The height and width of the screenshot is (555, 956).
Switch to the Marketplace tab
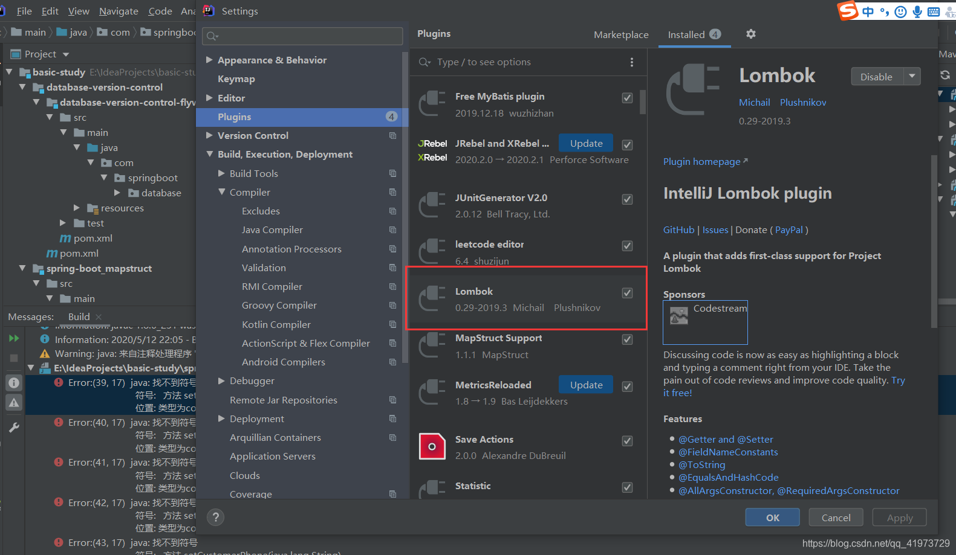click(x=621, y=35)
